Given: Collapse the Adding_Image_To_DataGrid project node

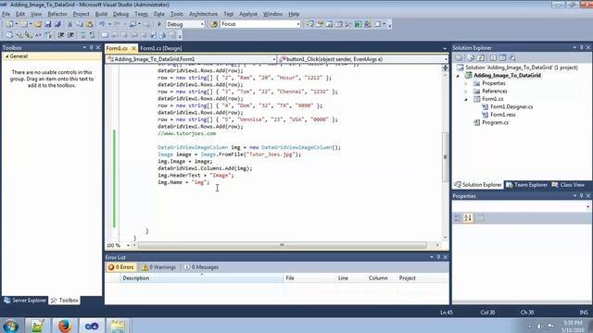Looking at the screenshot, I should click(x=459, y=76).
